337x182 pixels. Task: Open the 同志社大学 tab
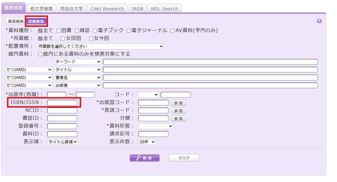[71, 8]
